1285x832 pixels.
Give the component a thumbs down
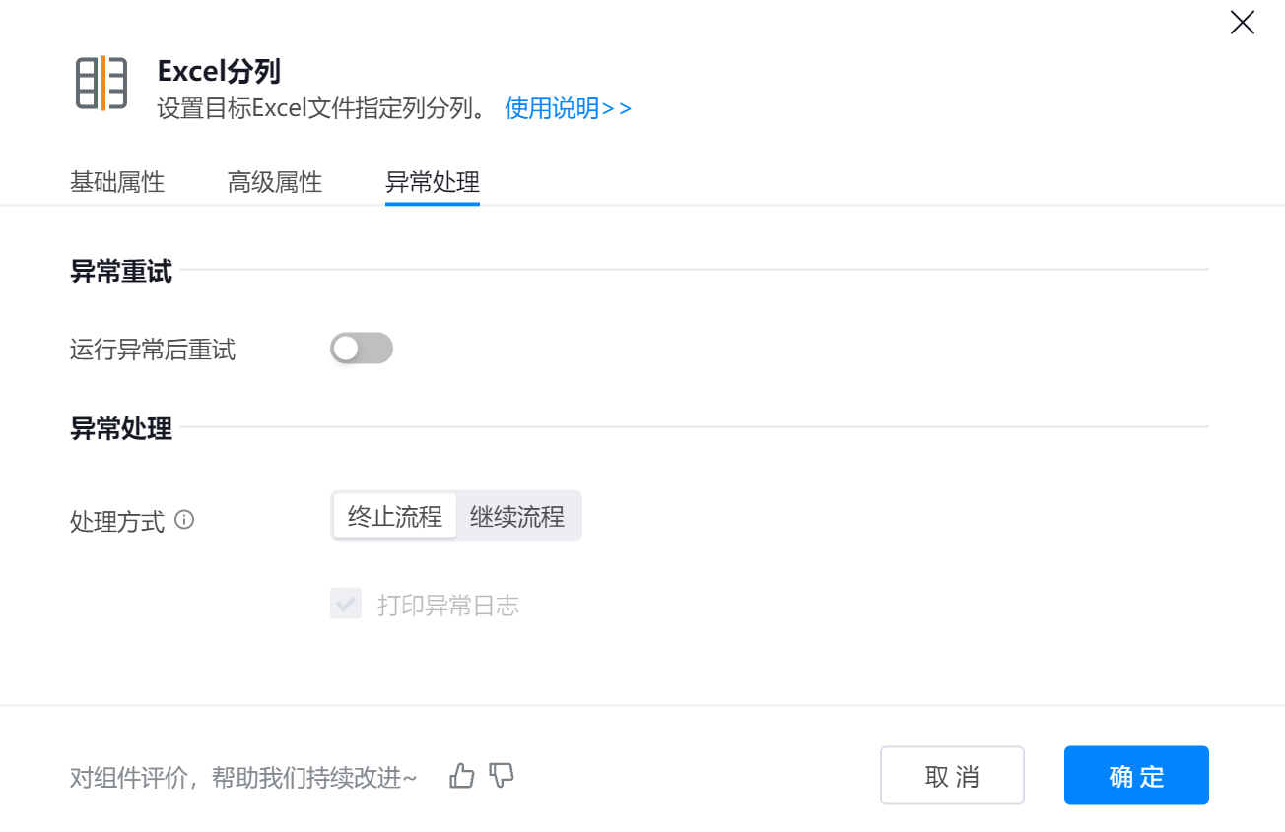pyautogui.click(x=502, y=776)
